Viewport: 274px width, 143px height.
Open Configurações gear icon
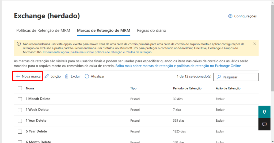coord(230,16)
